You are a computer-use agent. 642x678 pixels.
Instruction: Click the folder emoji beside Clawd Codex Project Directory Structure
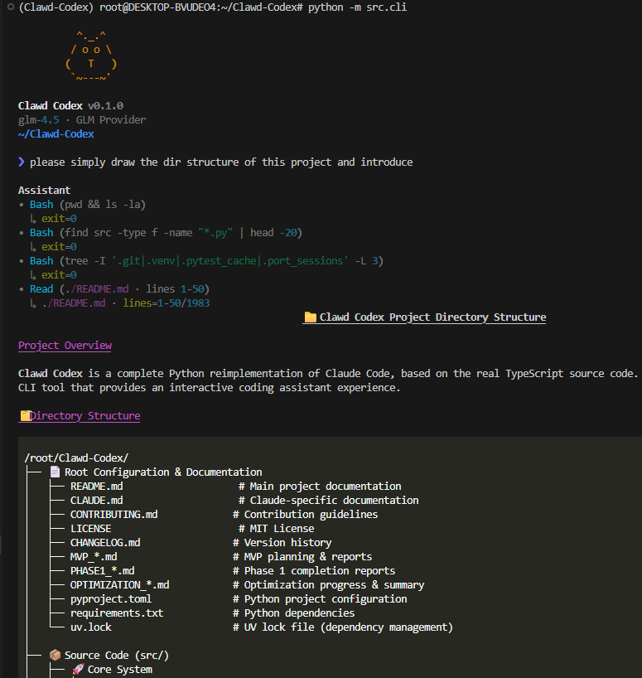pos(310,317)
